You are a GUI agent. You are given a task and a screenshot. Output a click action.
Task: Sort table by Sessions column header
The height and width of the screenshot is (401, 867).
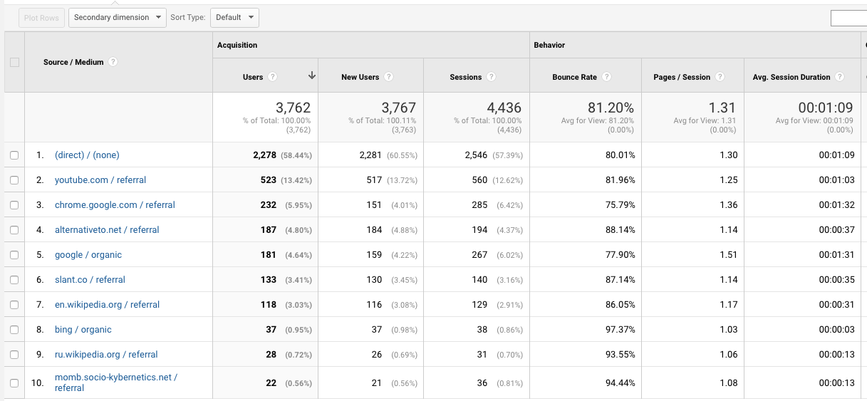[x=466, y=77]
